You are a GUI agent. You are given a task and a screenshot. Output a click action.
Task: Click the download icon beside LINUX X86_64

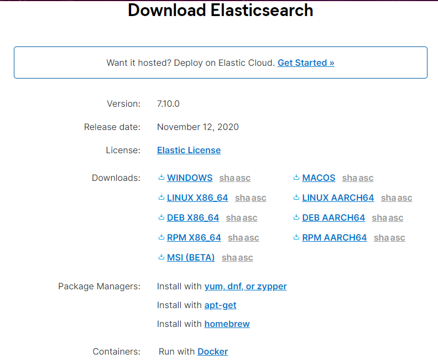[161, 197]
